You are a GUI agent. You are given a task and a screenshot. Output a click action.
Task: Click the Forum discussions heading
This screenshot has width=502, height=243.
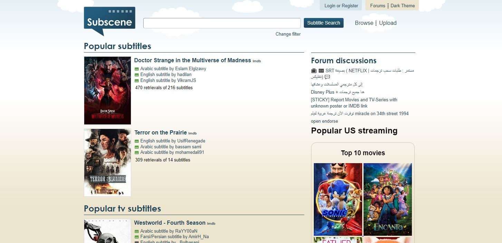click(344, 60)
